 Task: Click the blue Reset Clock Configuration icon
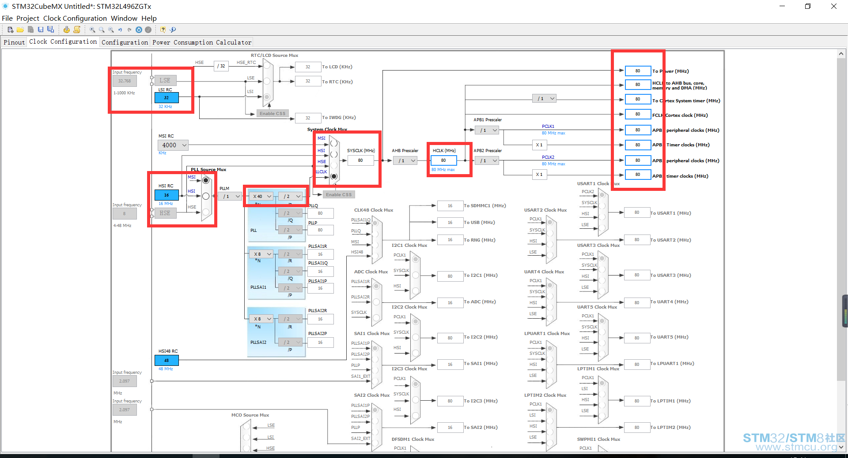139,30
